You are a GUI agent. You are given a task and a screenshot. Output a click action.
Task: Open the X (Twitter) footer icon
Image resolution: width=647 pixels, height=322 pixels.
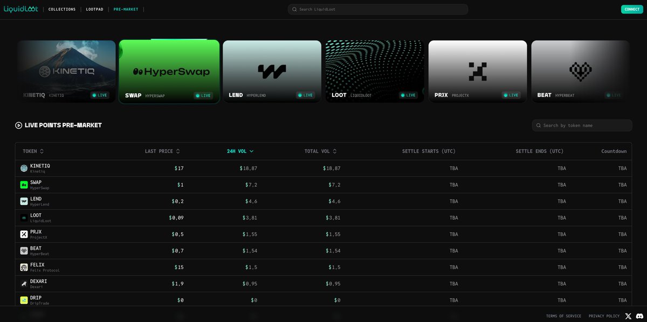point(628,316)
